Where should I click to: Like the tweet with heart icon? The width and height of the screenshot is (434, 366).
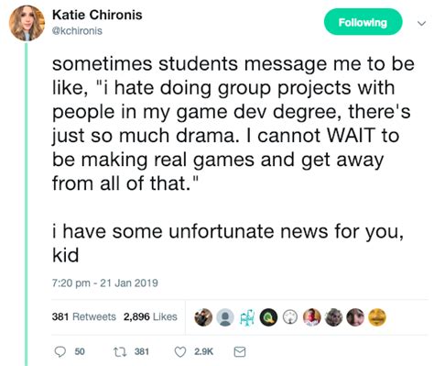click(x=180, y=352)
